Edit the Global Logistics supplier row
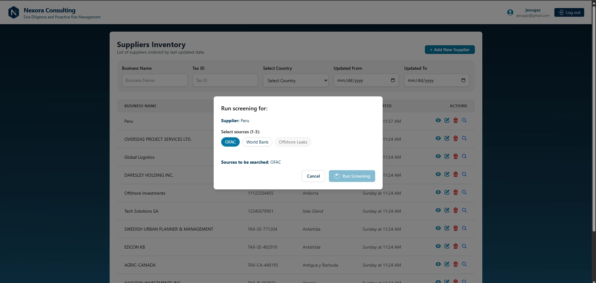This screenshot has height=283, width=596. [447, 156]
